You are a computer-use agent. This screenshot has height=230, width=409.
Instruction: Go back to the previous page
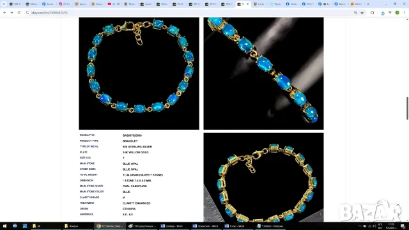pyautogui.click(x=4, y=13)
